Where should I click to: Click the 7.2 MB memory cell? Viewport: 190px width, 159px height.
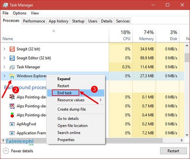(144, 133)
